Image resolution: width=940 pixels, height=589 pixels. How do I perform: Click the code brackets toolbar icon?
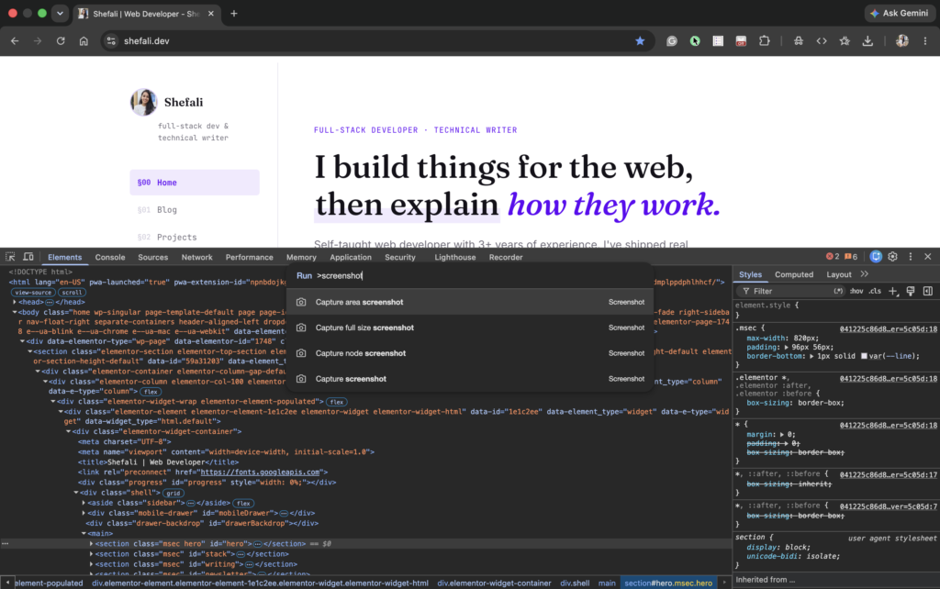click(x=822, y=40)
